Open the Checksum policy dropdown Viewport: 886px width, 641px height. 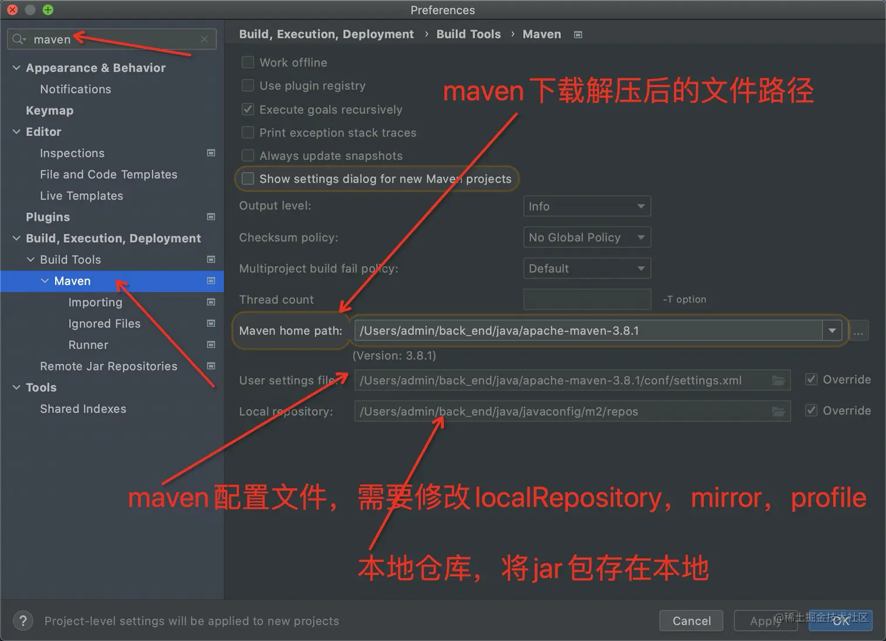587,237
